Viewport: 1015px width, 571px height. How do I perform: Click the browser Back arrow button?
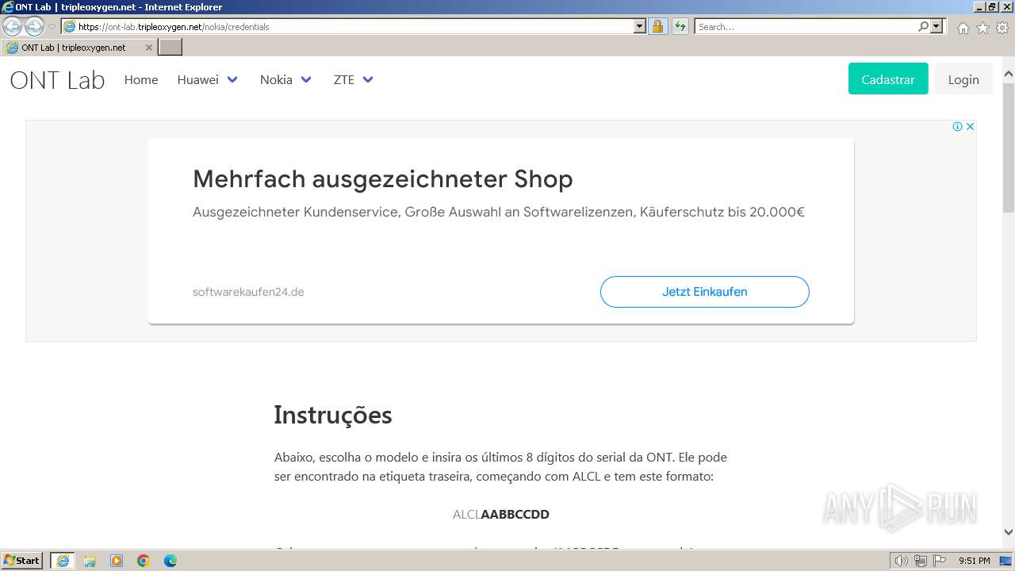(13, 27)
